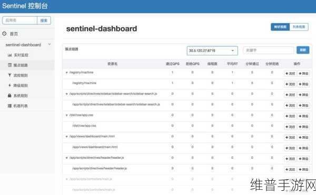Add 流控 rule for indented /registry/machine row
Image resolution: width=316 pixels, height=195 pixels.
pyautogui.click(x=290, y=84)
